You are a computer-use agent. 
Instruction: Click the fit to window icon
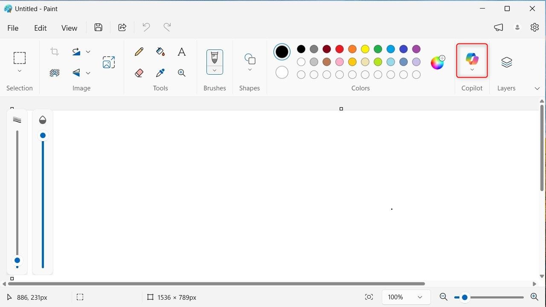point(369,297)
